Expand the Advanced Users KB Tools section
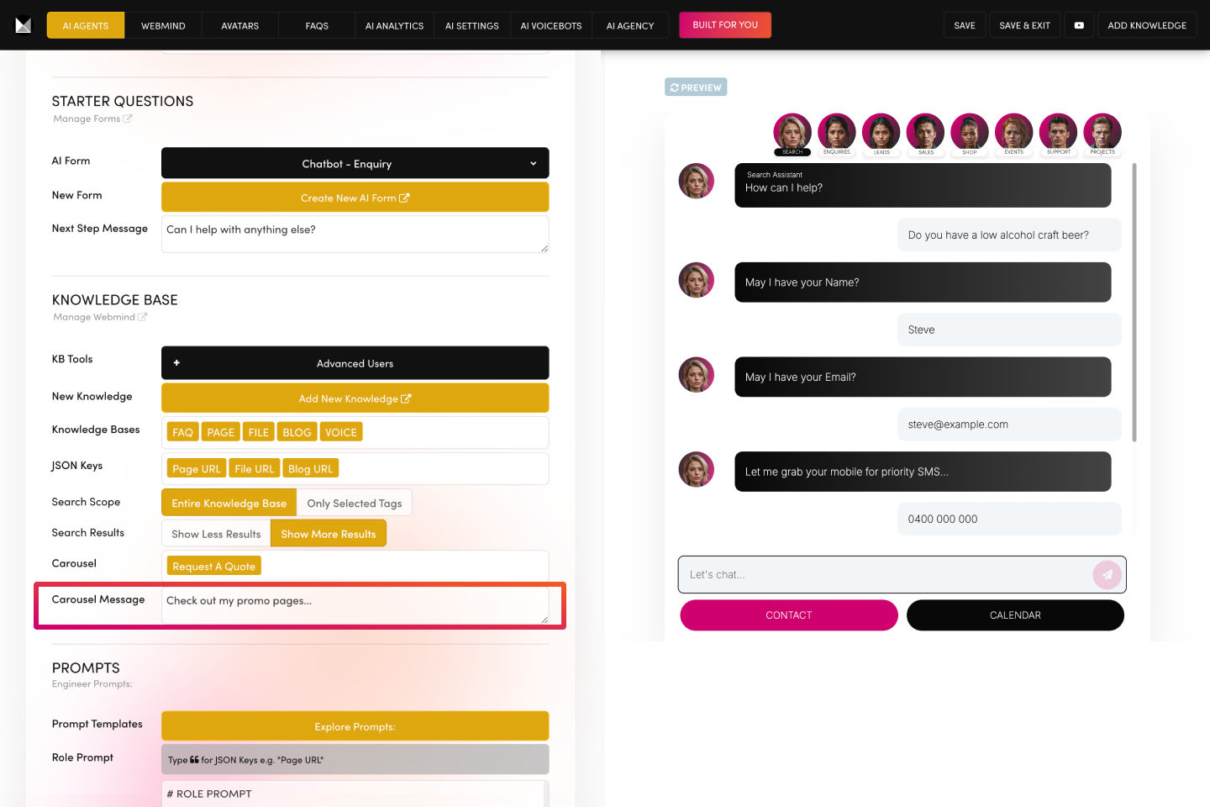 [x=355, y=363]
